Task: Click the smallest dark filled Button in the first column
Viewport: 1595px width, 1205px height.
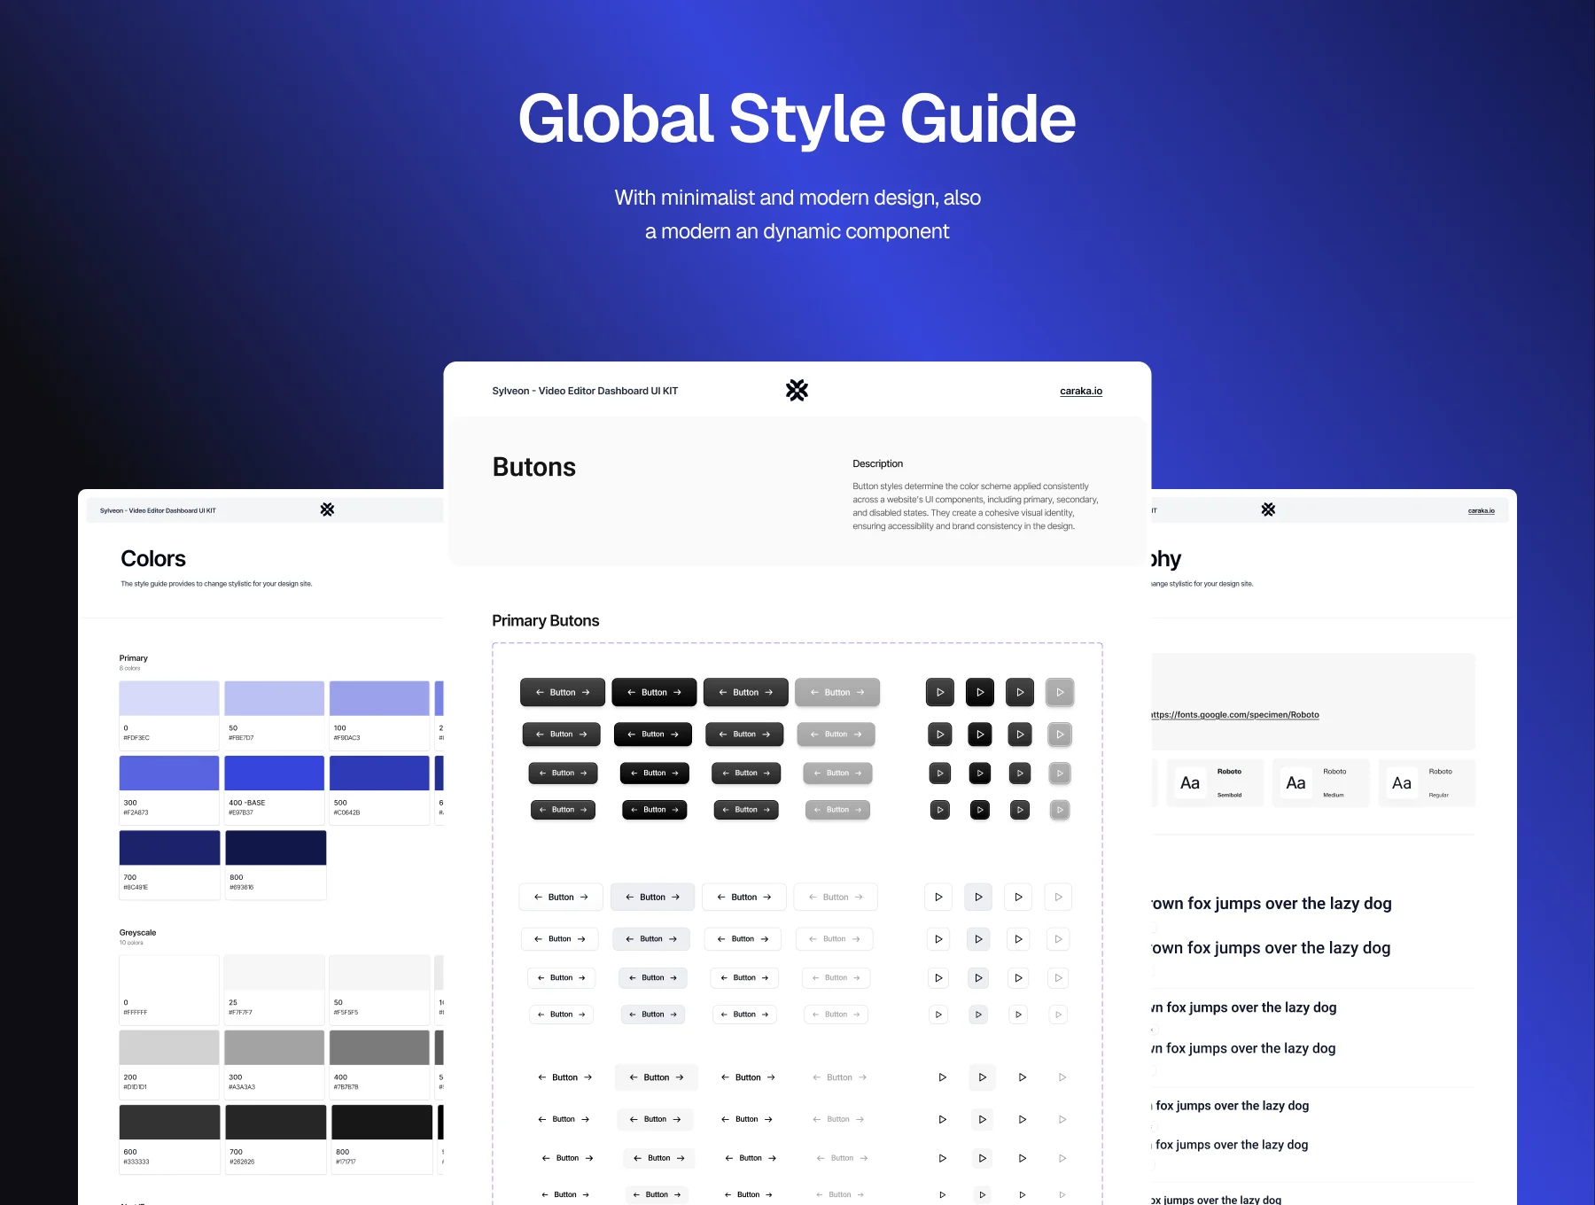Action: point(563,810)
